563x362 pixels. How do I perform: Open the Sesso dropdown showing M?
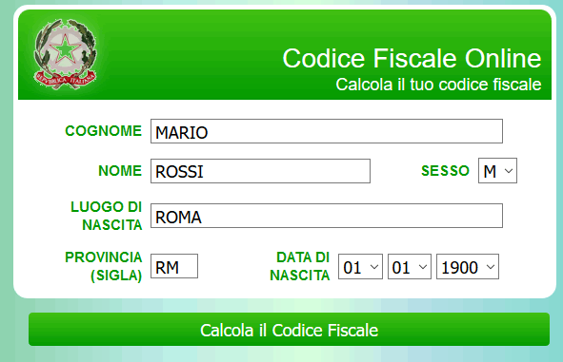497,170
